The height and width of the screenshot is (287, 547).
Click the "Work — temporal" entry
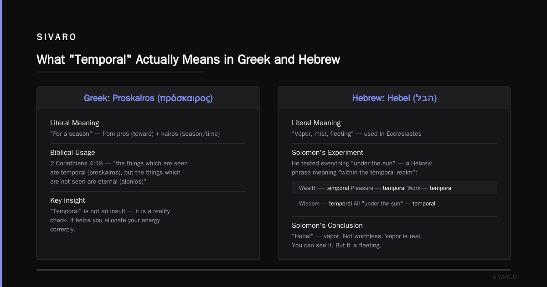pos(430,188)
